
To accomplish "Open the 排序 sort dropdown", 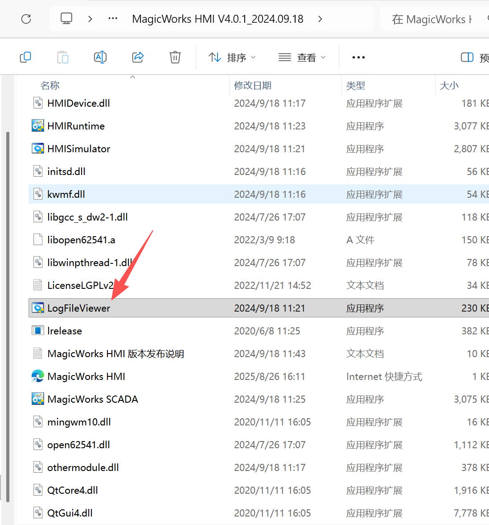I will (x=232, y=58).
